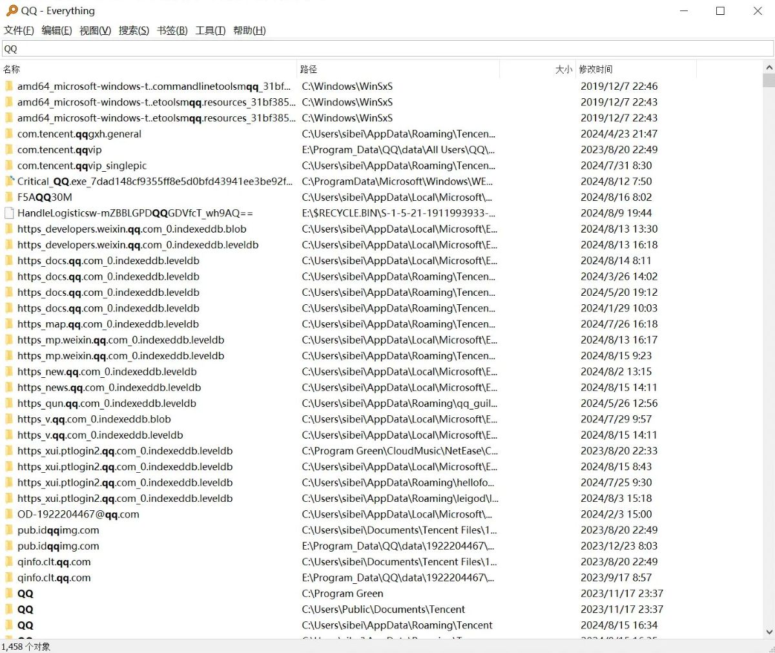
Task: Select the https_qun.qq.com_0.indexeddb.leveldb row
Action: pos(107,404)
